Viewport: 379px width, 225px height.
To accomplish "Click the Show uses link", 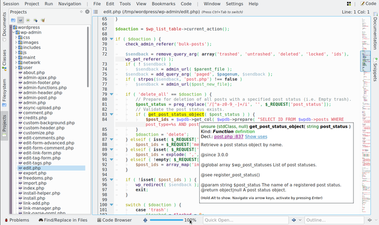I will point(256,137).
